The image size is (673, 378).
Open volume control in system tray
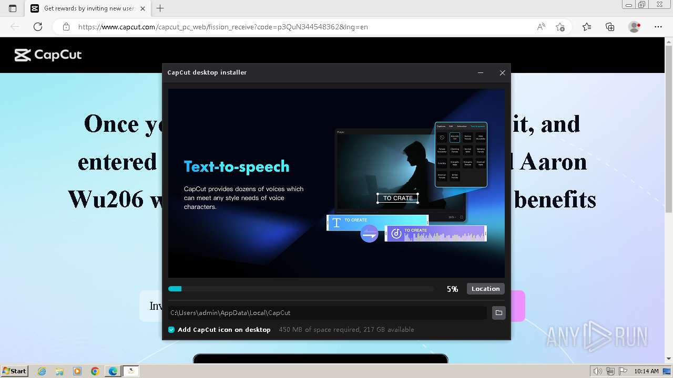pos(597,371)
